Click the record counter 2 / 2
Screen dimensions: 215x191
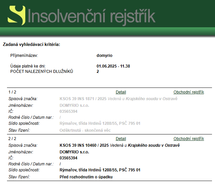12,139
